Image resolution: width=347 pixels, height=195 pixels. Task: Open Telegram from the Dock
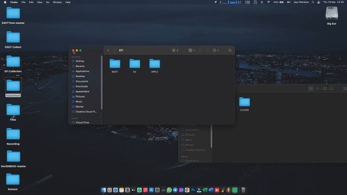tap(175, 190)
